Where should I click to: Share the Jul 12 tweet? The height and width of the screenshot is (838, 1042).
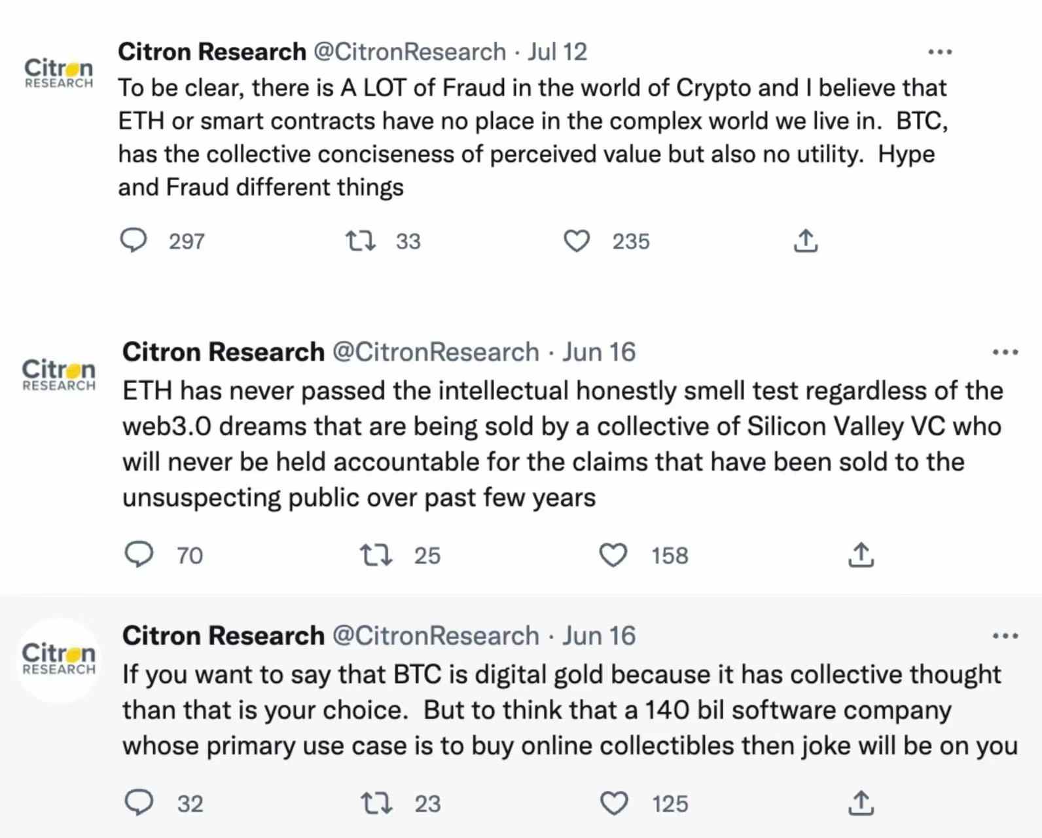click(806, 241)
